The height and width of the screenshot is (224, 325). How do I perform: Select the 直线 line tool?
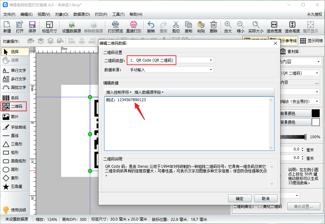tap(15, 136)
